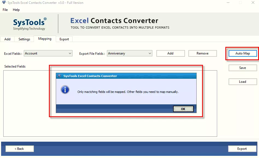Click the 'Excel Contacts Converter' header title
The height and width of the screenshot is (158, 259).
(x=114, y=21)
